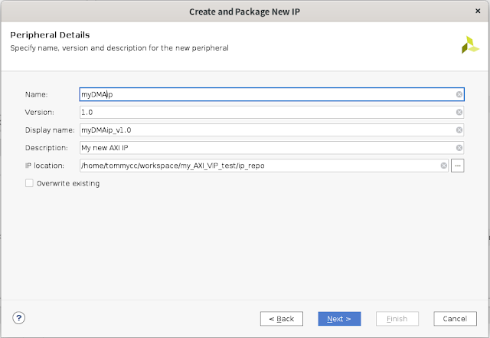Go back with the Back button
490x338 pixels.
[281, 318]
